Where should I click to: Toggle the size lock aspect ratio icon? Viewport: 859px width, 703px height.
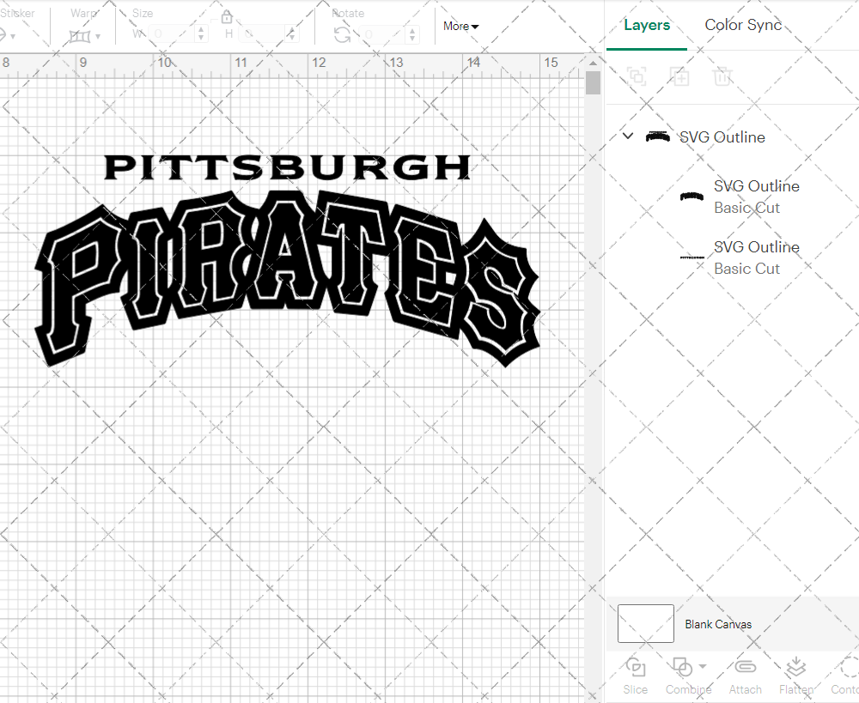click(226, 16)
